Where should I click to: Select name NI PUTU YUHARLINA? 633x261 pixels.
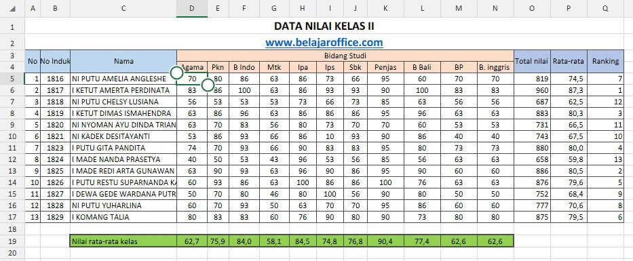pyautogui.click(x=123, y=205)
